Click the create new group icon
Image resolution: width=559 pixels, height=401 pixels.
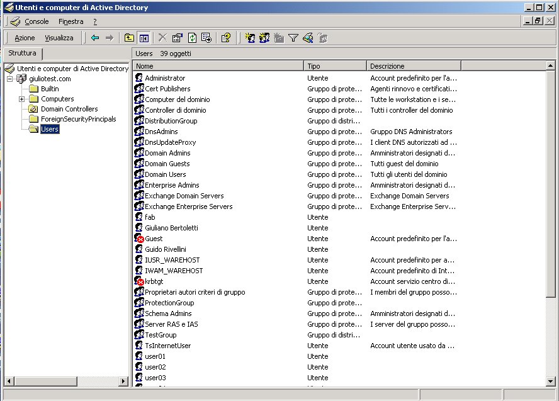coord(264,38)
